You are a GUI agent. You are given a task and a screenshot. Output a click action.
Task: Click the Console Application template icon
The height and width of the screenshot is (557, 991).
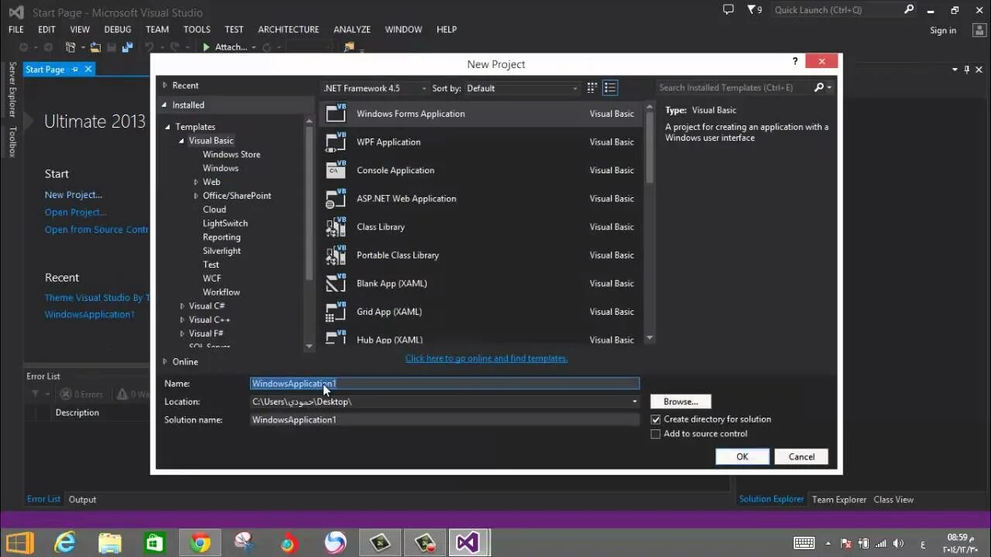(336, 170)
